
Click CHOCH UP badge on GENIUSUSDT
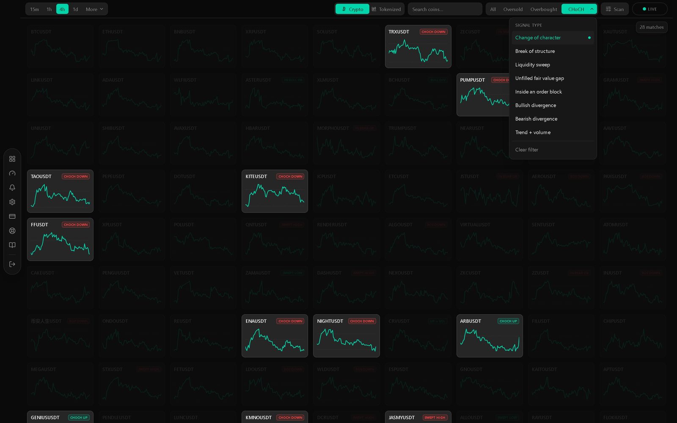click(79, 418)
